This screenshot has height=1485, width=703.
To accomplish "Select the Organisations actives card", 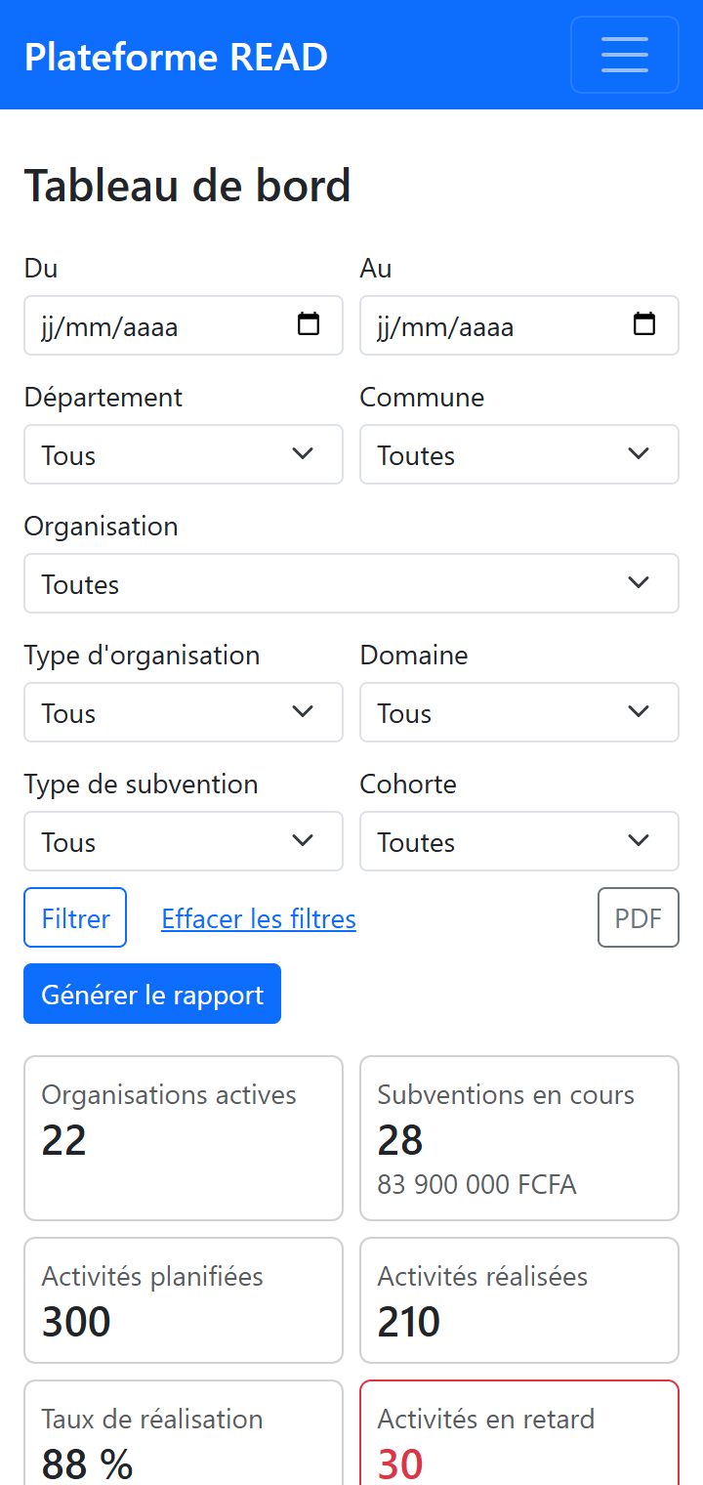I will 184,1138.
